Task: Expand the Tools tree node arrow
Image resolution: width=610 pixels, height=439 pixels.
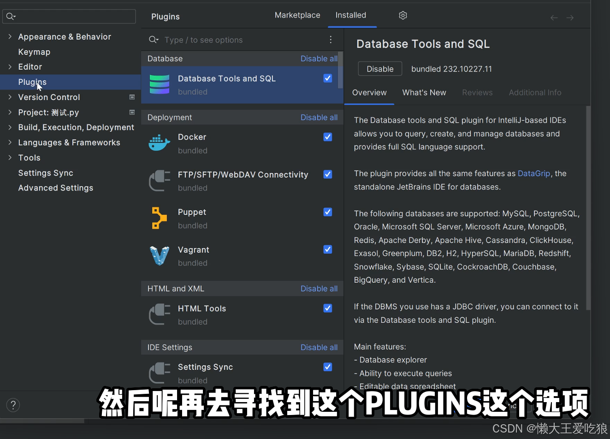Action: (x=10, y=158)
